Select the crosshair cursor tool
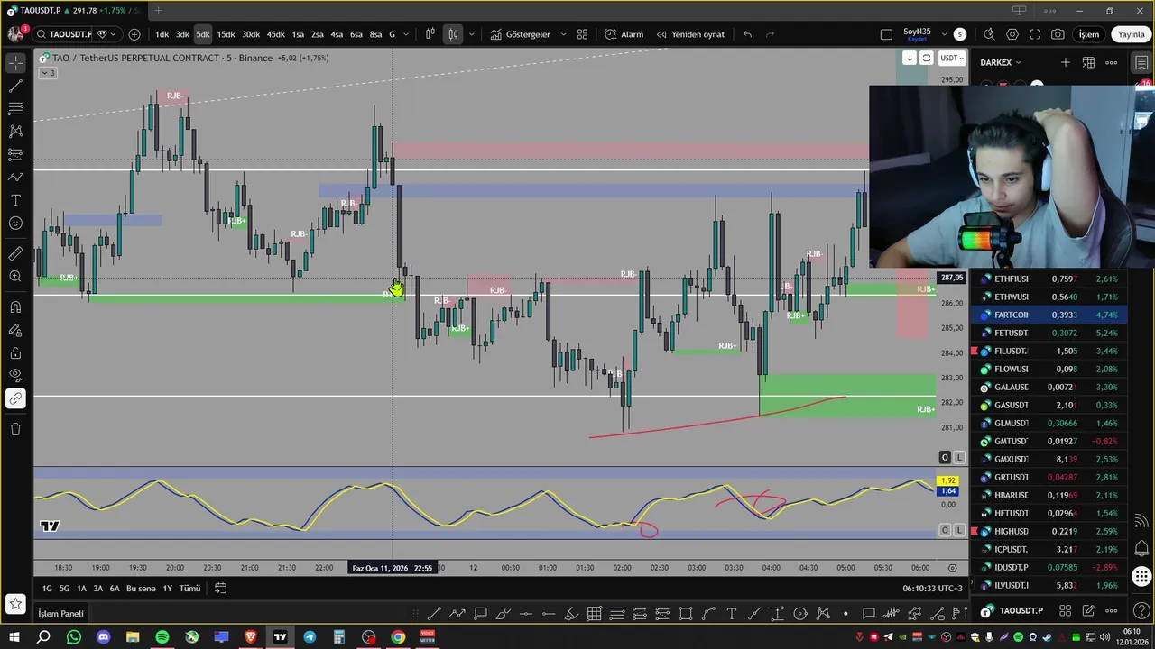This screenshot has width=1155, height=649. click(x=15, y=63)
